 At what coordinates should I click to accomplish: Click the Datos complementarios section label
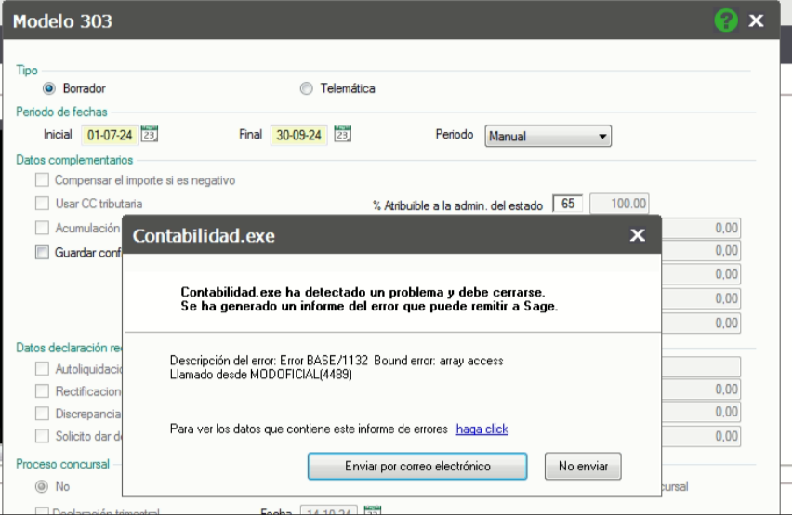click(74, 160)
